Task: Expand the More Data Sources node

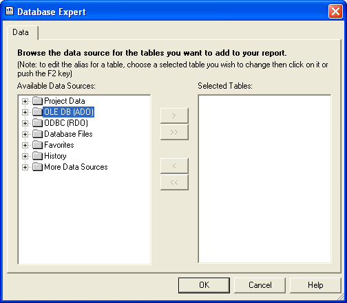Action: [25, 167]
